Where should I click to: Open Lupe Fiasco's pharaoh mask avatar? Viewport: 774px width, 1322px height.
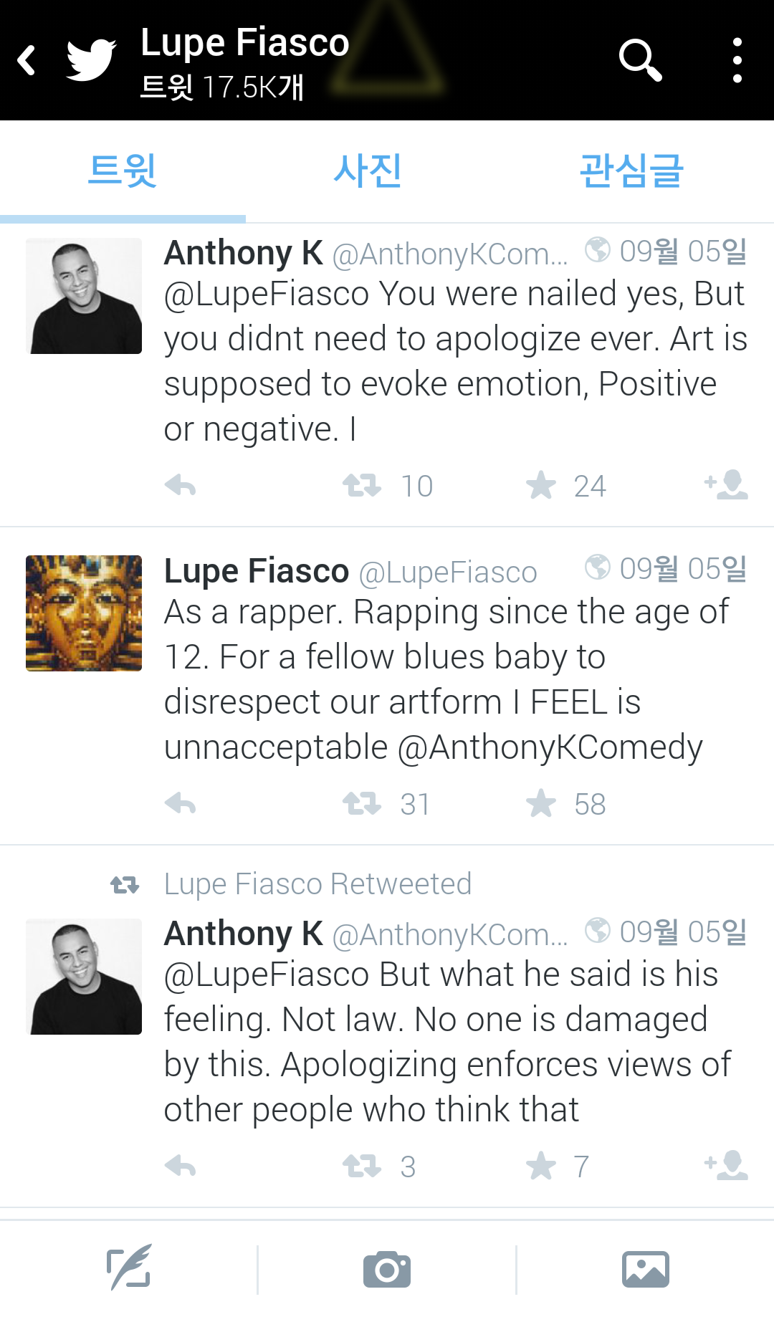84,613
